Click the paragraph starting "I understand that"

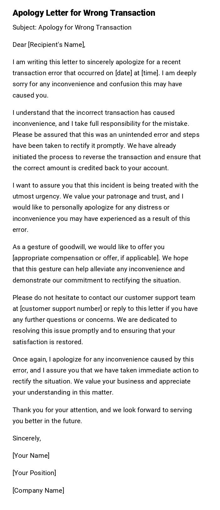click(x=107, y=140)
